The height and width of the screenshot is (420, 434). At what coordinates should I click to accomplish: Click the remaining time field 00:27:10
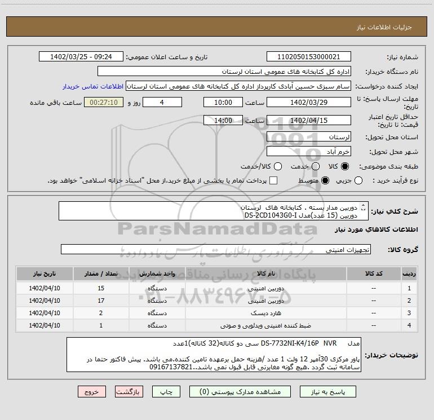[x=104, y=102]
